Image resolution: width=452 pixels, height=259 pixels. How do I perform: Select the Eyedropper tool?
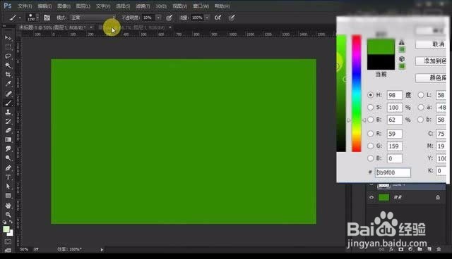point(8,84)
